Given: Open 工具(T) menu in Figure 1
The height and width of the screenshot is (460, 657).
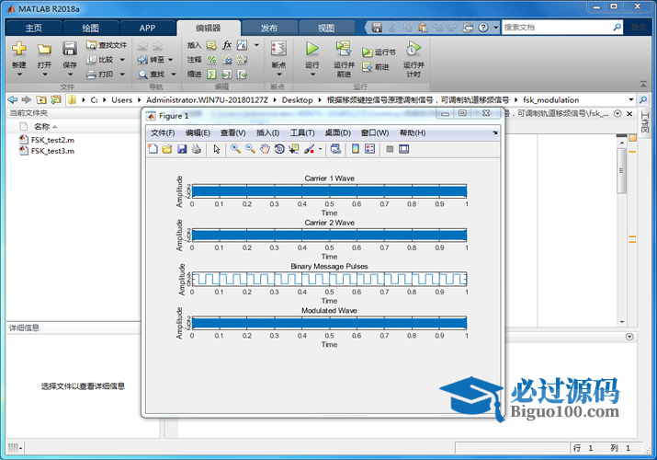Looking at the screenshot, I should click(302, 132).
